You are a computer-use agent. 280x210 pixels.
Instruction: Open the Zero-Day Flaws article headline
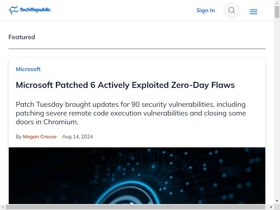(125, 85)
